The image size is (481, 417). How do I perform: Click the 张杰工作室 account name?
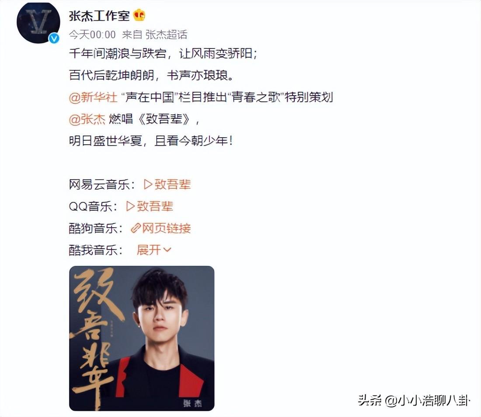99,16
